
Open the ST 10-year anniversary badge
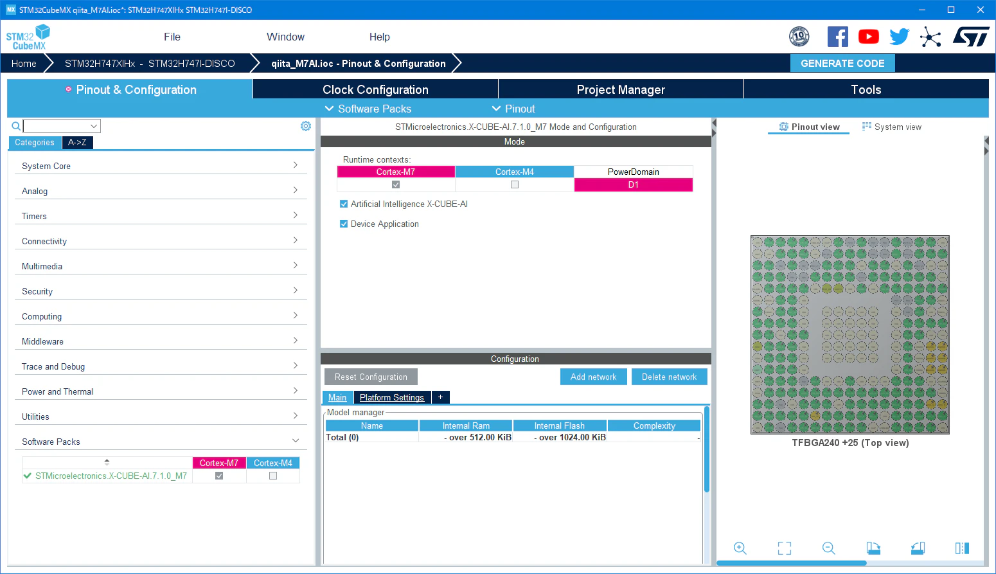[799, 37]
